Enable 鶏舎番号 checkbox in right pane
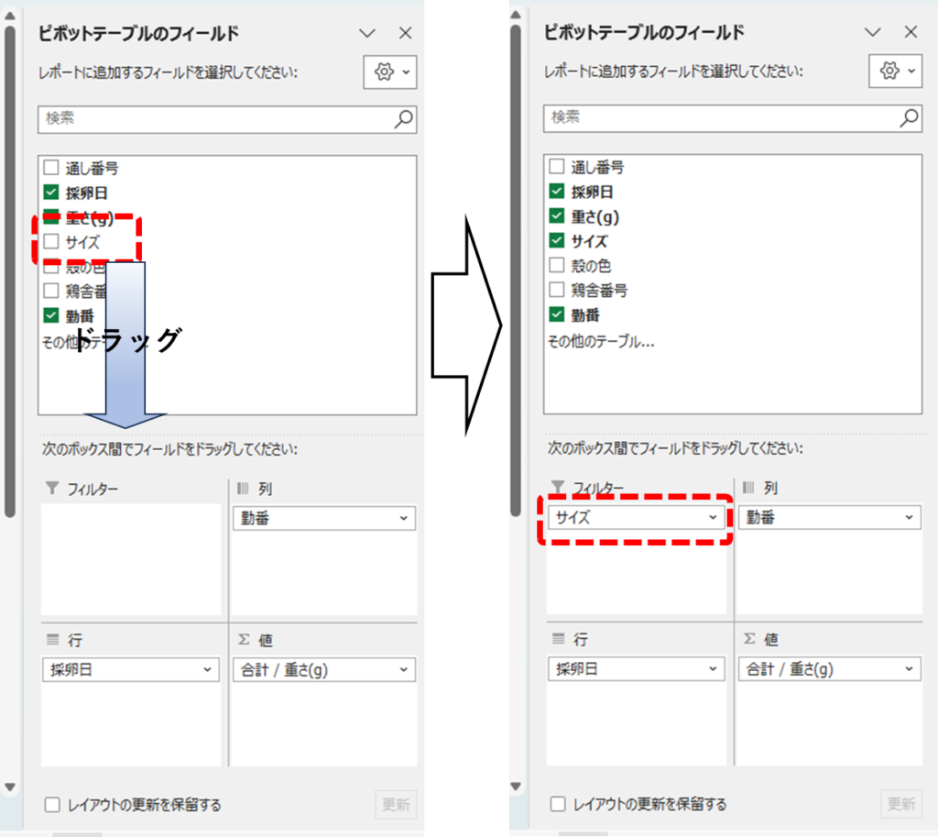Image resolution: width=938 pixels, height=837 pixels. [x=556, y=291]
